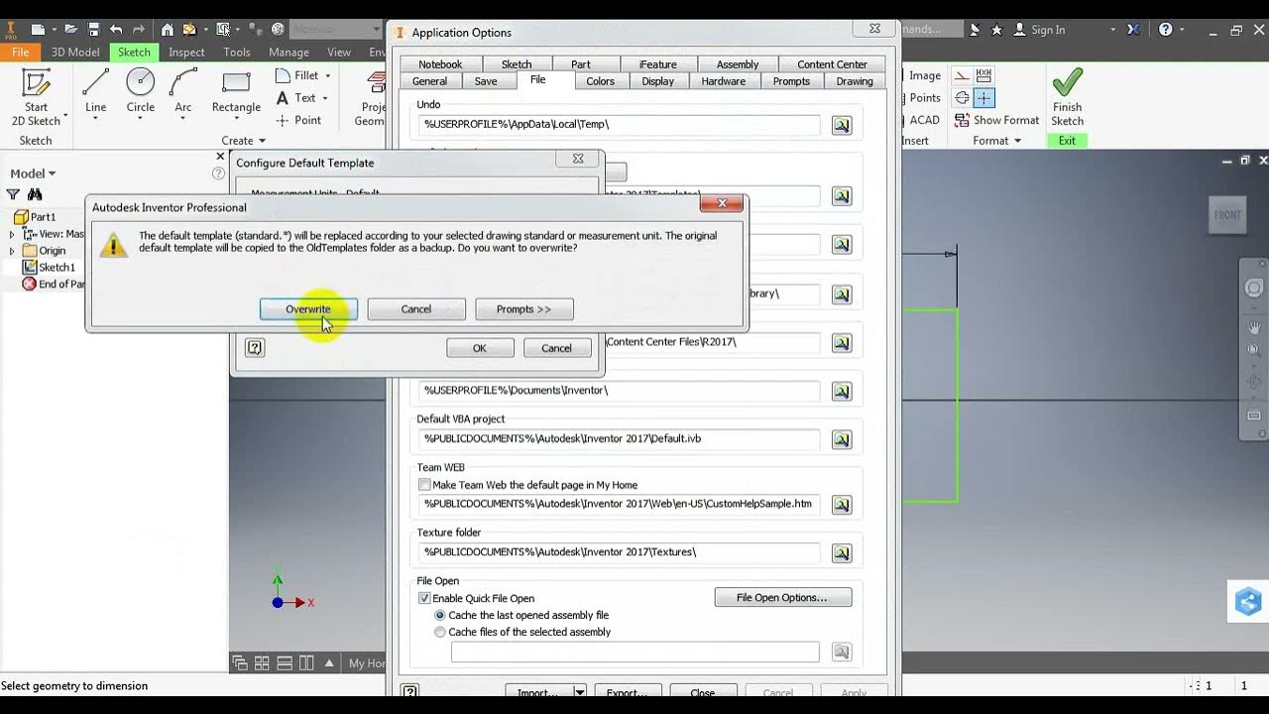1269x714 pixels.
Task: Select the Rectangle sketch tool
Action: 236,94
